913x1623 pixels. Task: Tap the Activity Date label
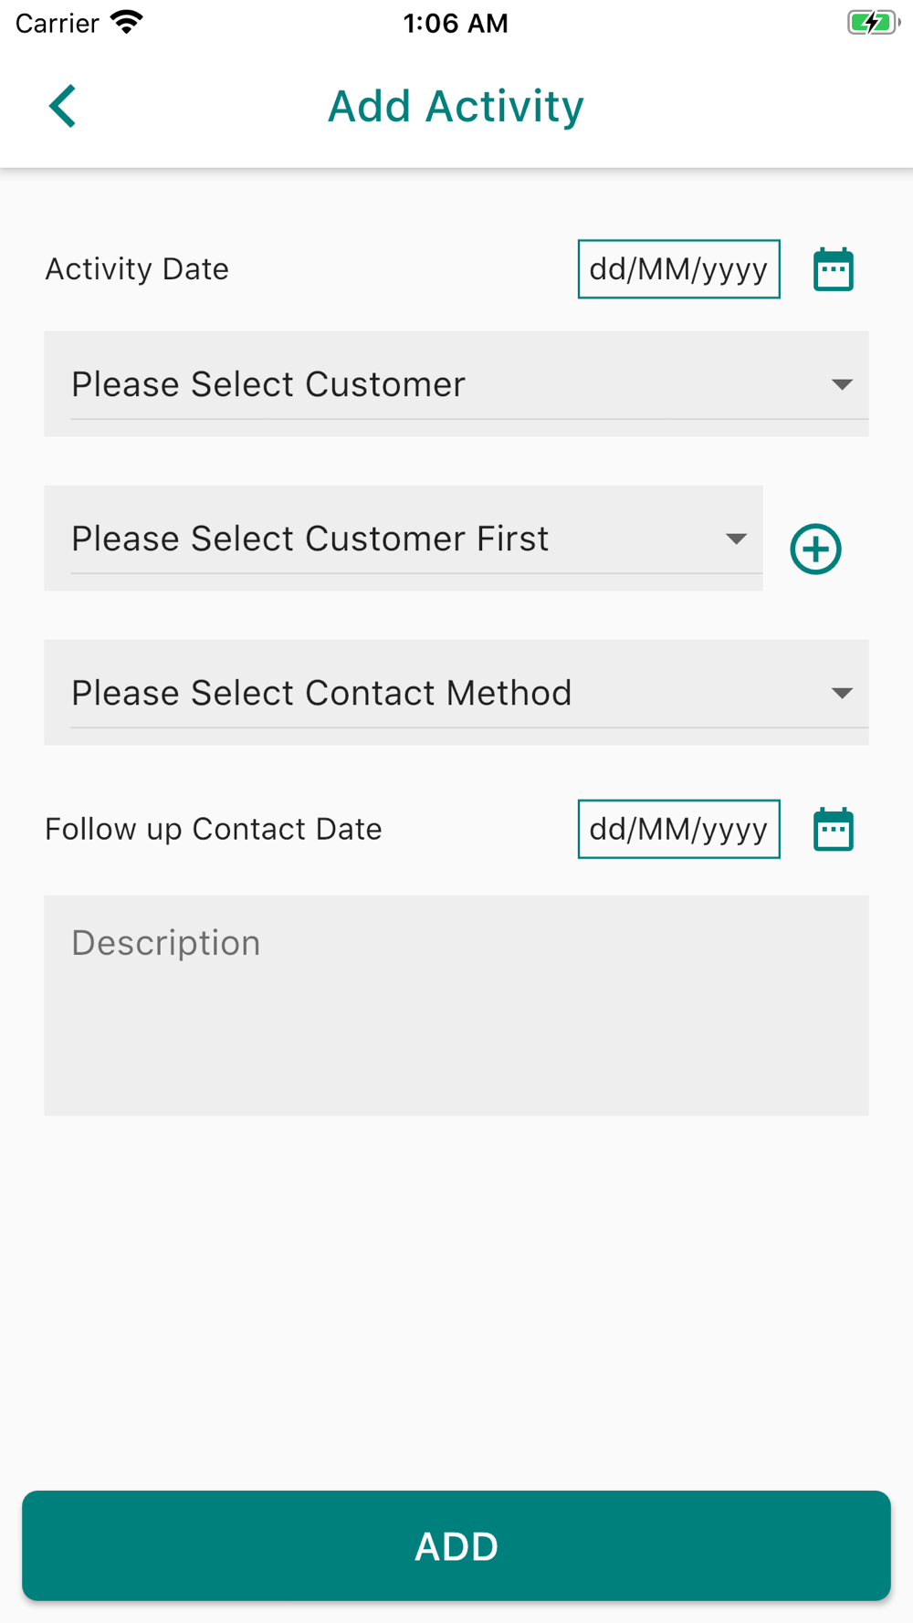point(137,269)
